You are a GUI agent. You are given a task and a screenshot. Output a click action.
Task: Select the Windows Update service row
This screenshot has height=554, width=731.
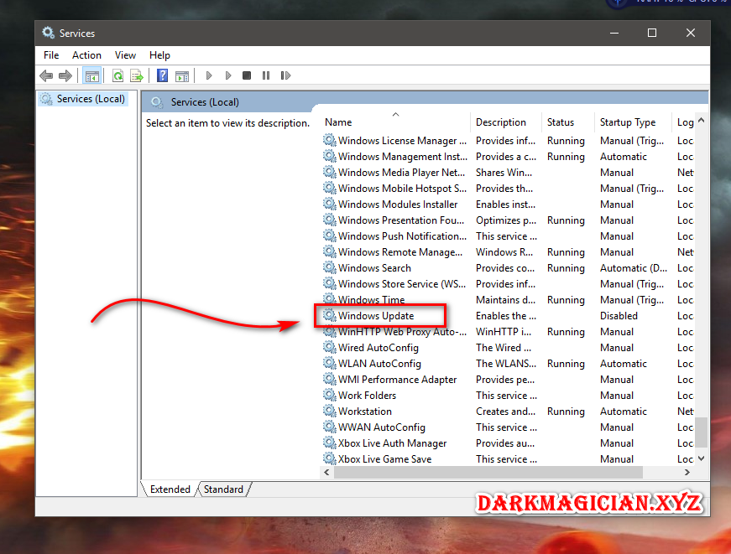pos(508,316)
